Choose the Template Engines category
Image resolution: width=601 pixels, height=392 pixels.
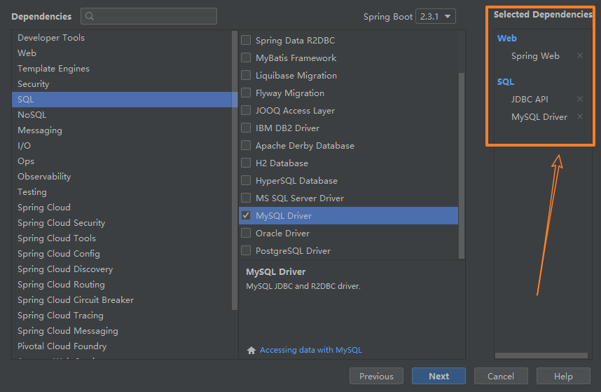point(53,68)
